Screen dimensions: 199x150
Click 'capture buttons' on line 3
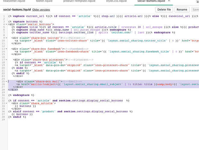(25, 22)
